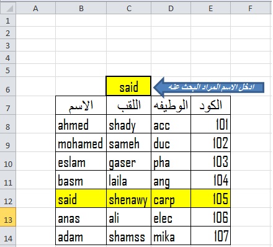Click cell with name mohamed
Viewport: 273px width, 247px height.
(81, 143)
